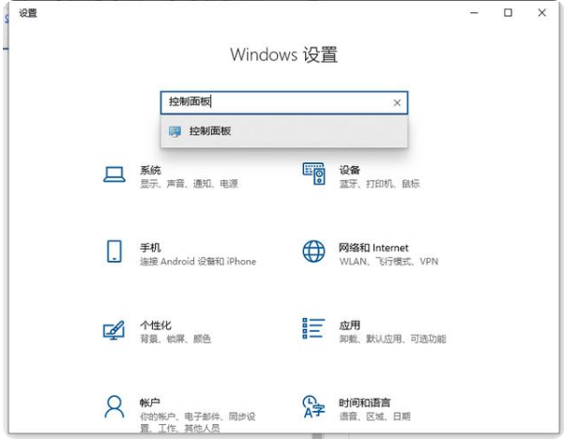Click the text 显示、声音、通知、电源

[190, 184]
